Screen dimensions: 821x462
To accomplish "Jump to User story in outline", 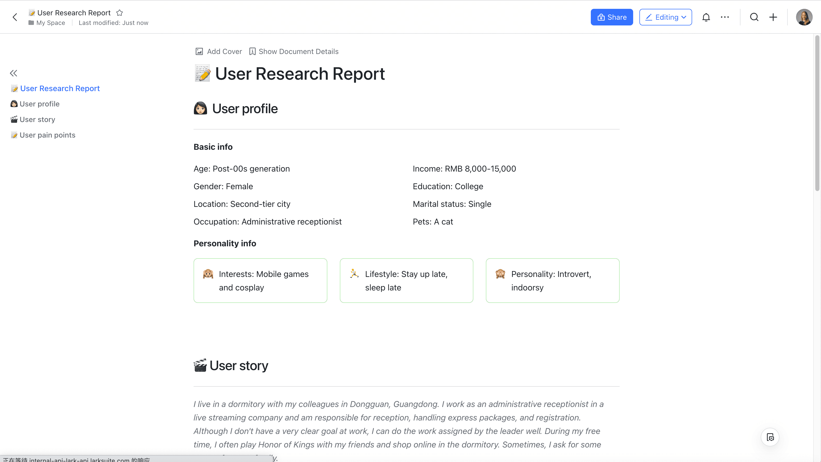I will point(37,119).
